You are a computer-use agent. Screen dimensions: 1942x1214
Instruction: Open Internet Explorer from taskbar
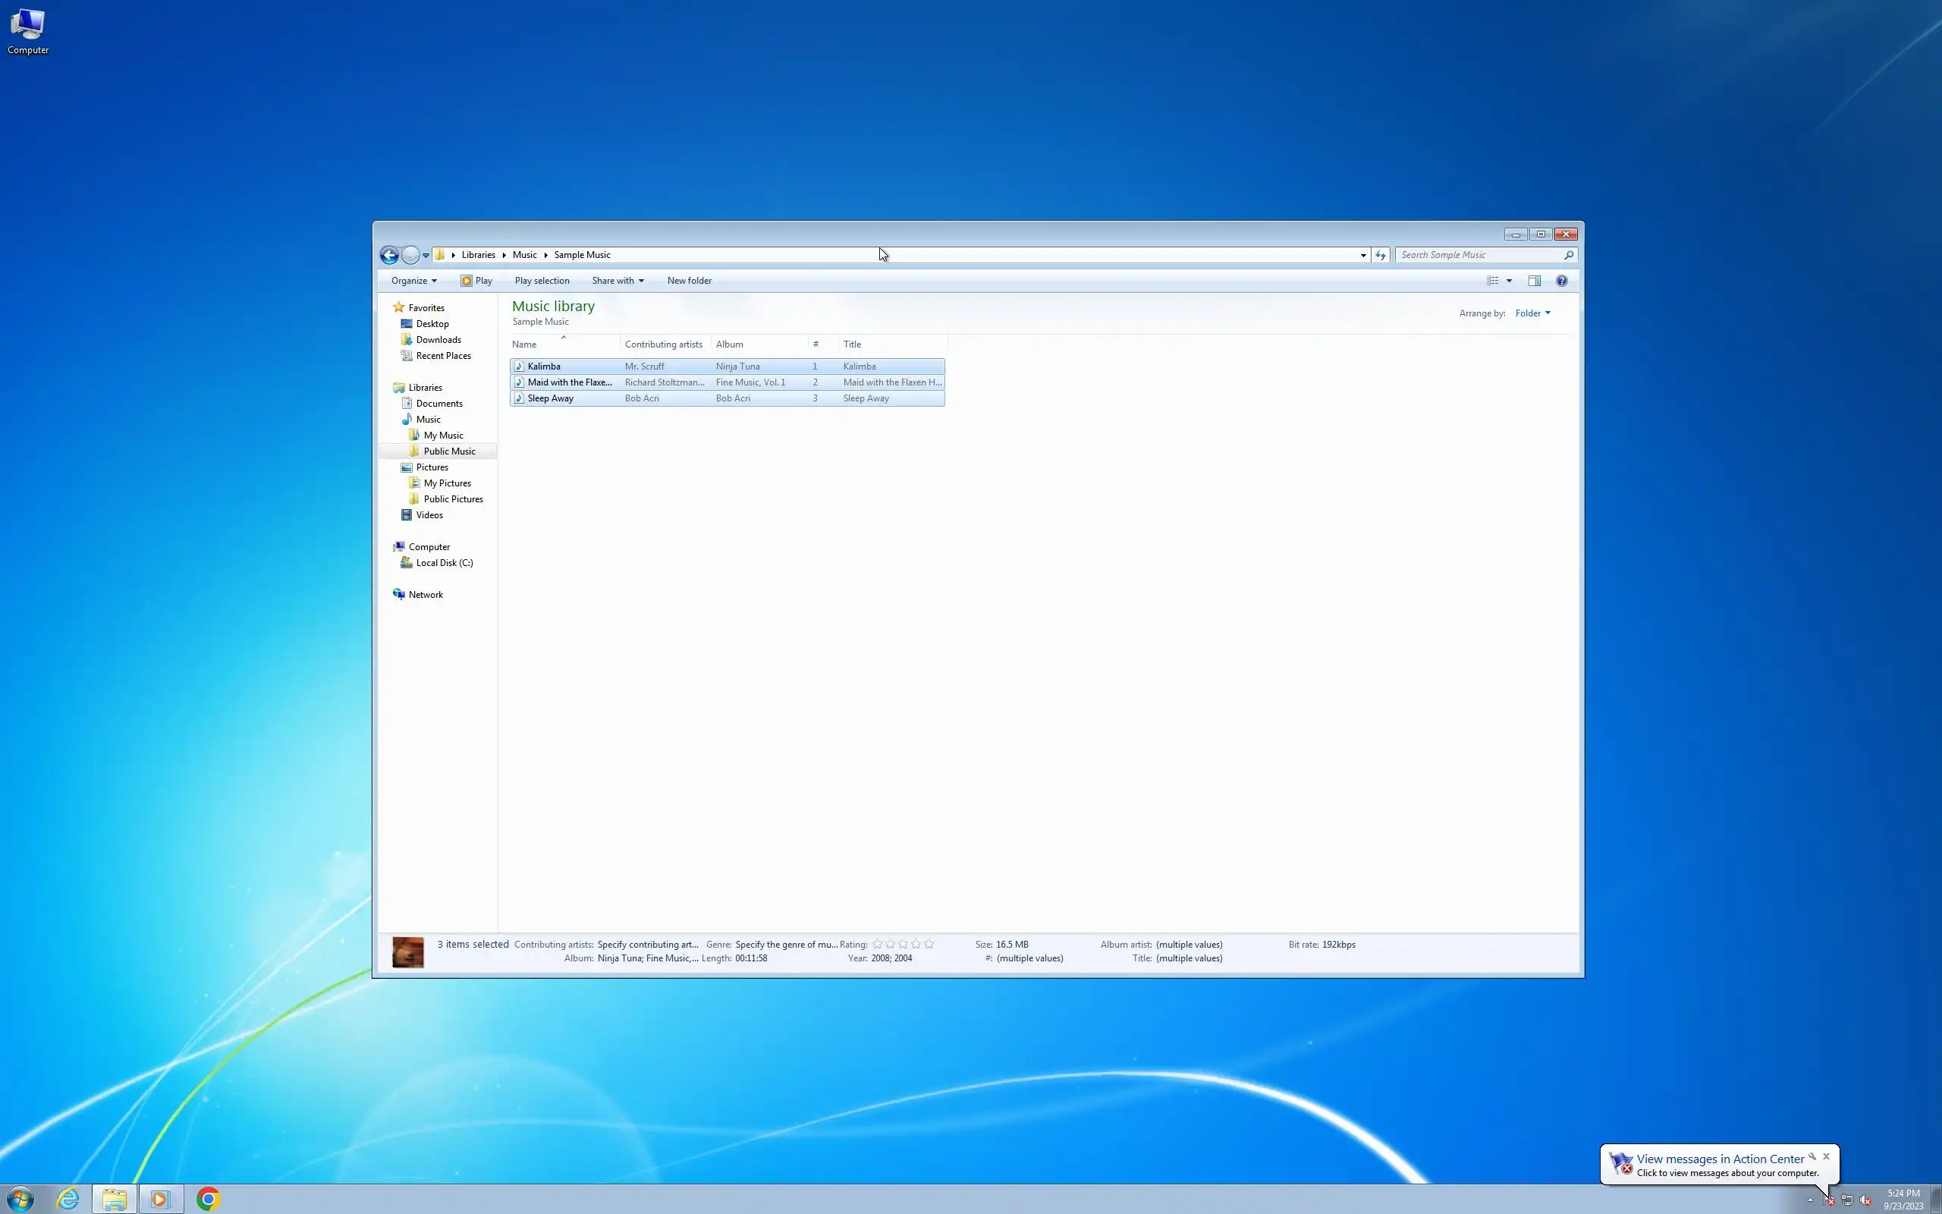(x=68, y=1199)
